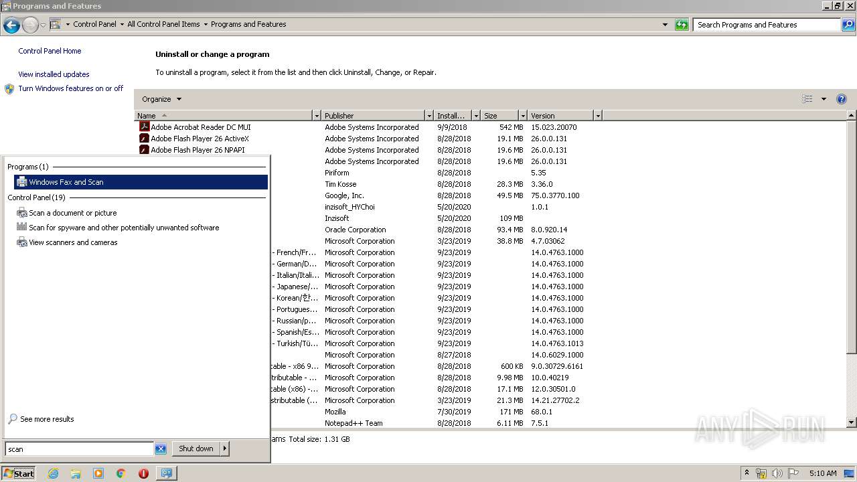Click the Shut down button
This screenshot has width=857, height=482.
(196, 449)
